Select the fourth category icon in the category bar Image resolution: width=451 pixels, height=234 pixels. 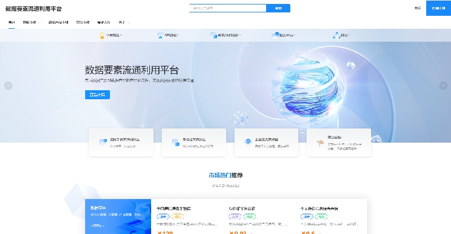(x=276, y=35)
